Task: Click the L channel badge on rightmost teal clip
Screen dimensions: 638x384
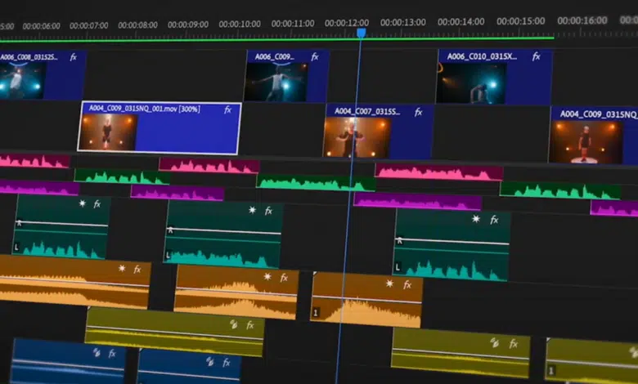Action: click(398, 267)
